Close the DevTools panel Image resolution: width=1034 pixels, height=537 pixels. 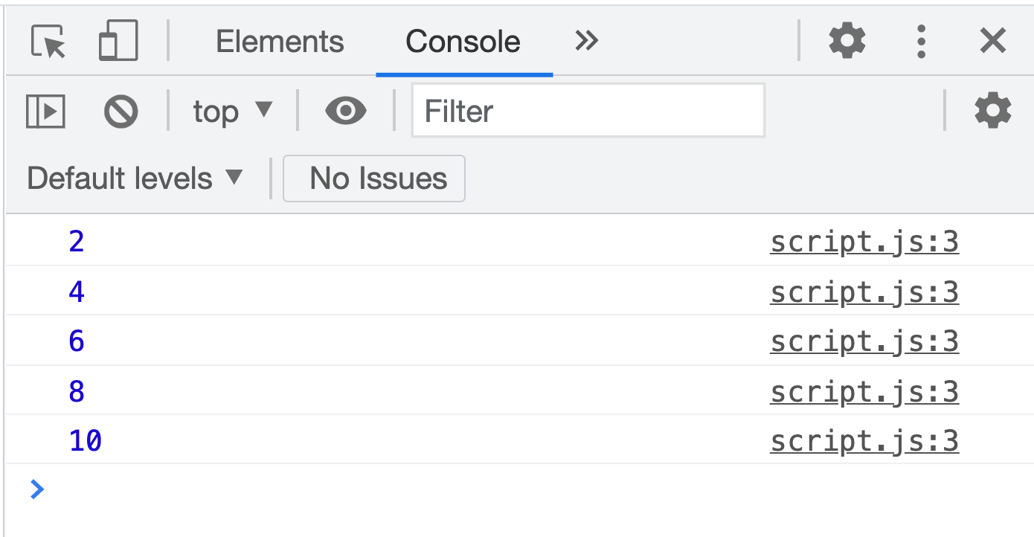tap(993, 41)
